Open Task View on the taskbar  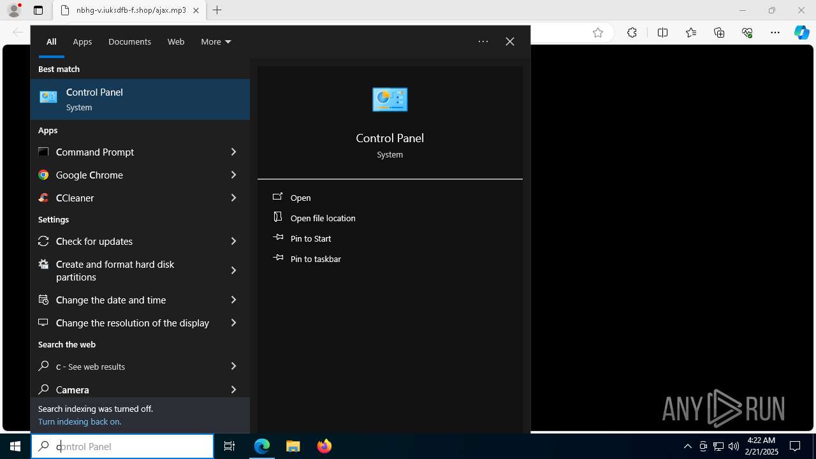(229, 446)
